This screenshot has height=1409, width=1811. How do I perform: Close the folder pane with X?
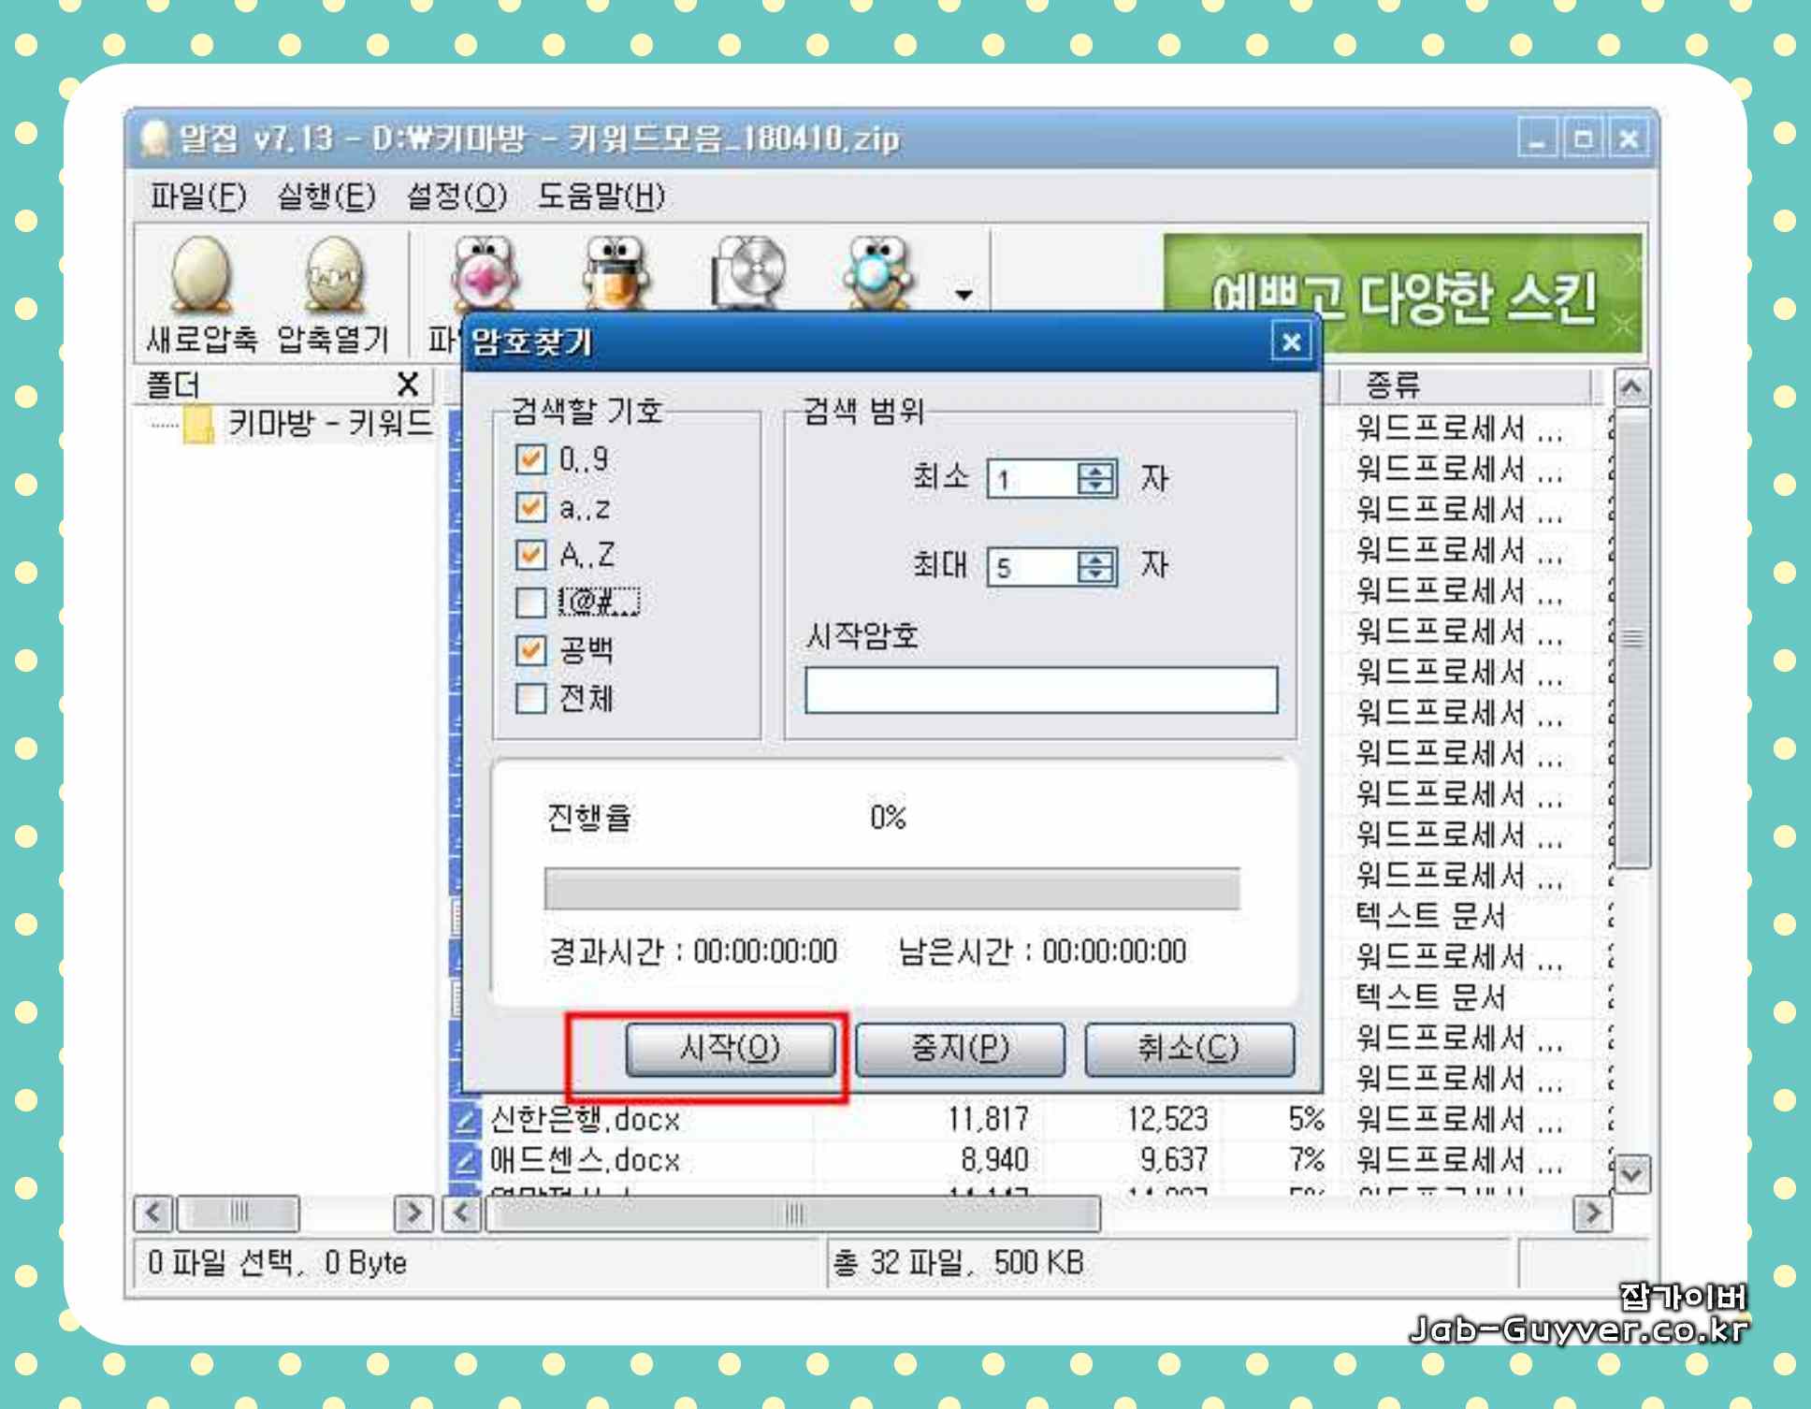407,385
